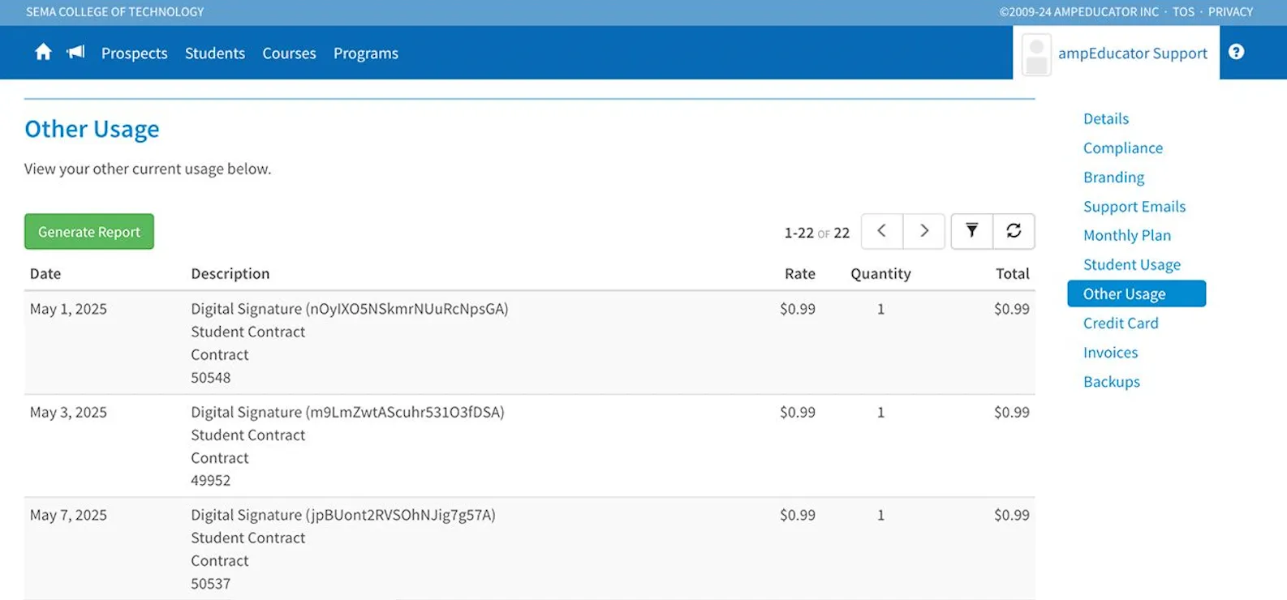1287x600 pixels.
Task: Open the Students menu
Action: tap(215, 54)
